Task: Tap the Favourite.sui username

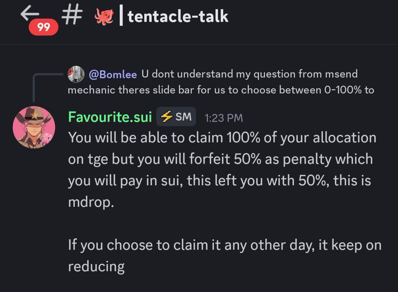Action: pos(110,117)
